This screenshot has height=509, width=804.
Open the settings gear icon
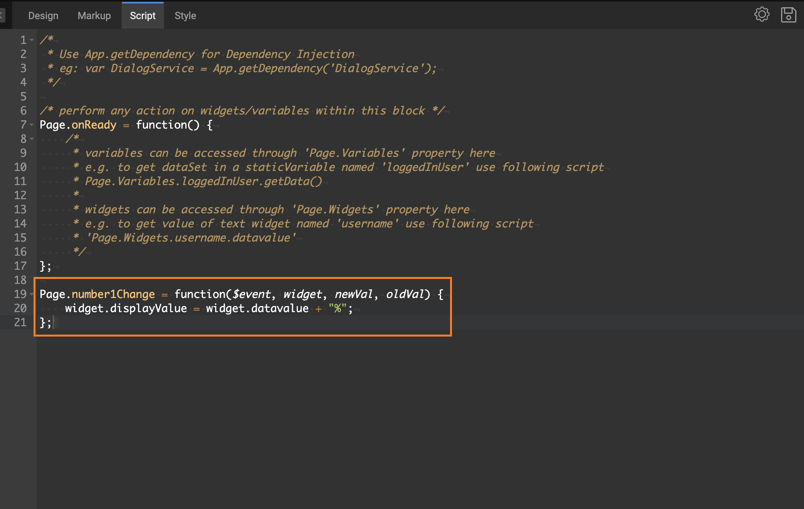click(x=762, y=14)
